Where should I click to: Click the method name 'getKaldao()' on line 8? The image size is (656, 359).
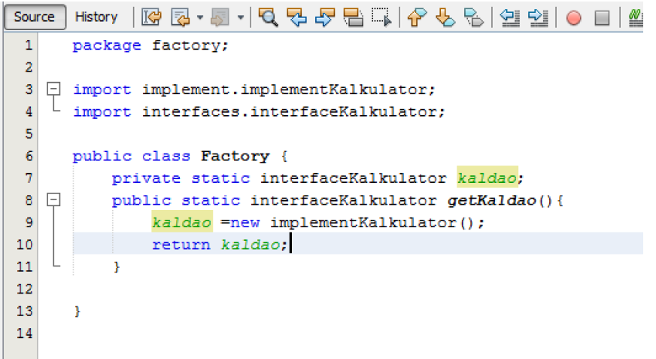pos(500,200)
